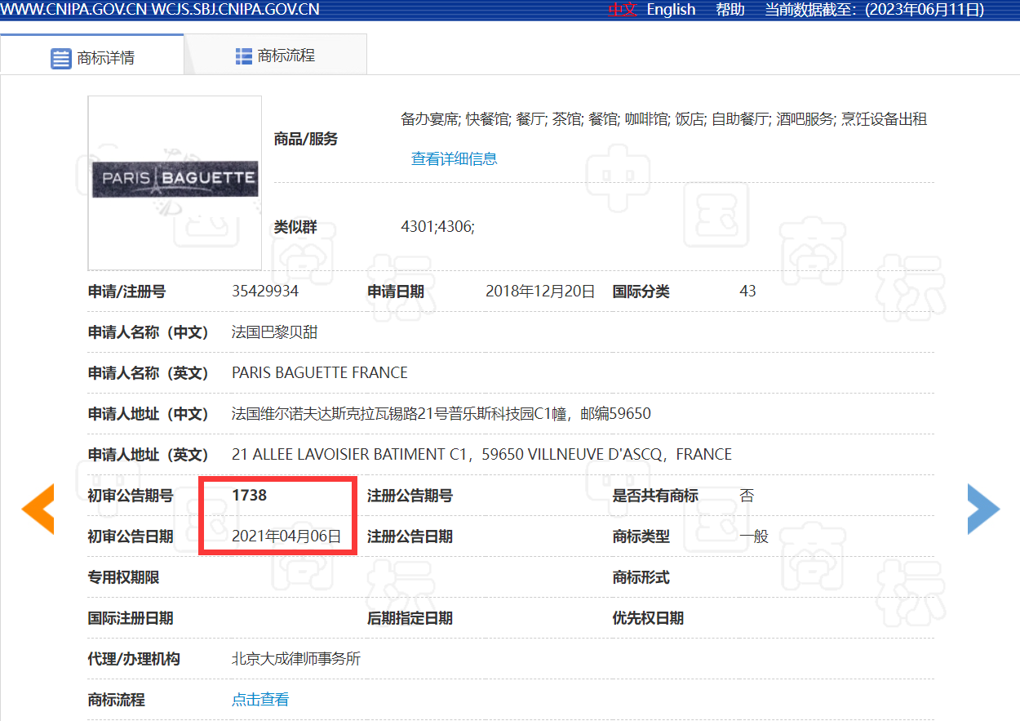Click the 当前数据截至 date text
Viewport: 1020px width, 721px height.
click(874, 10)
